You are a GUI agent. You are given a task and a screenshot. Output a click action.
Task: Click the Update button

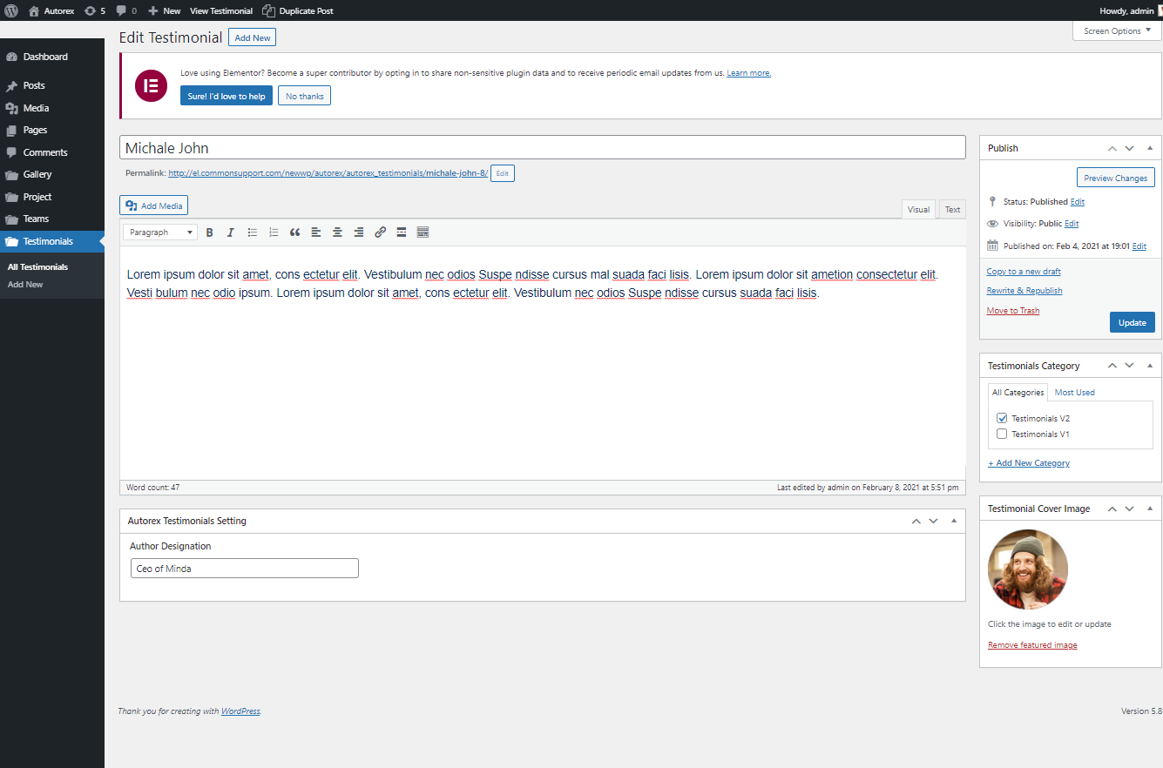click(x=1132, y=322)
